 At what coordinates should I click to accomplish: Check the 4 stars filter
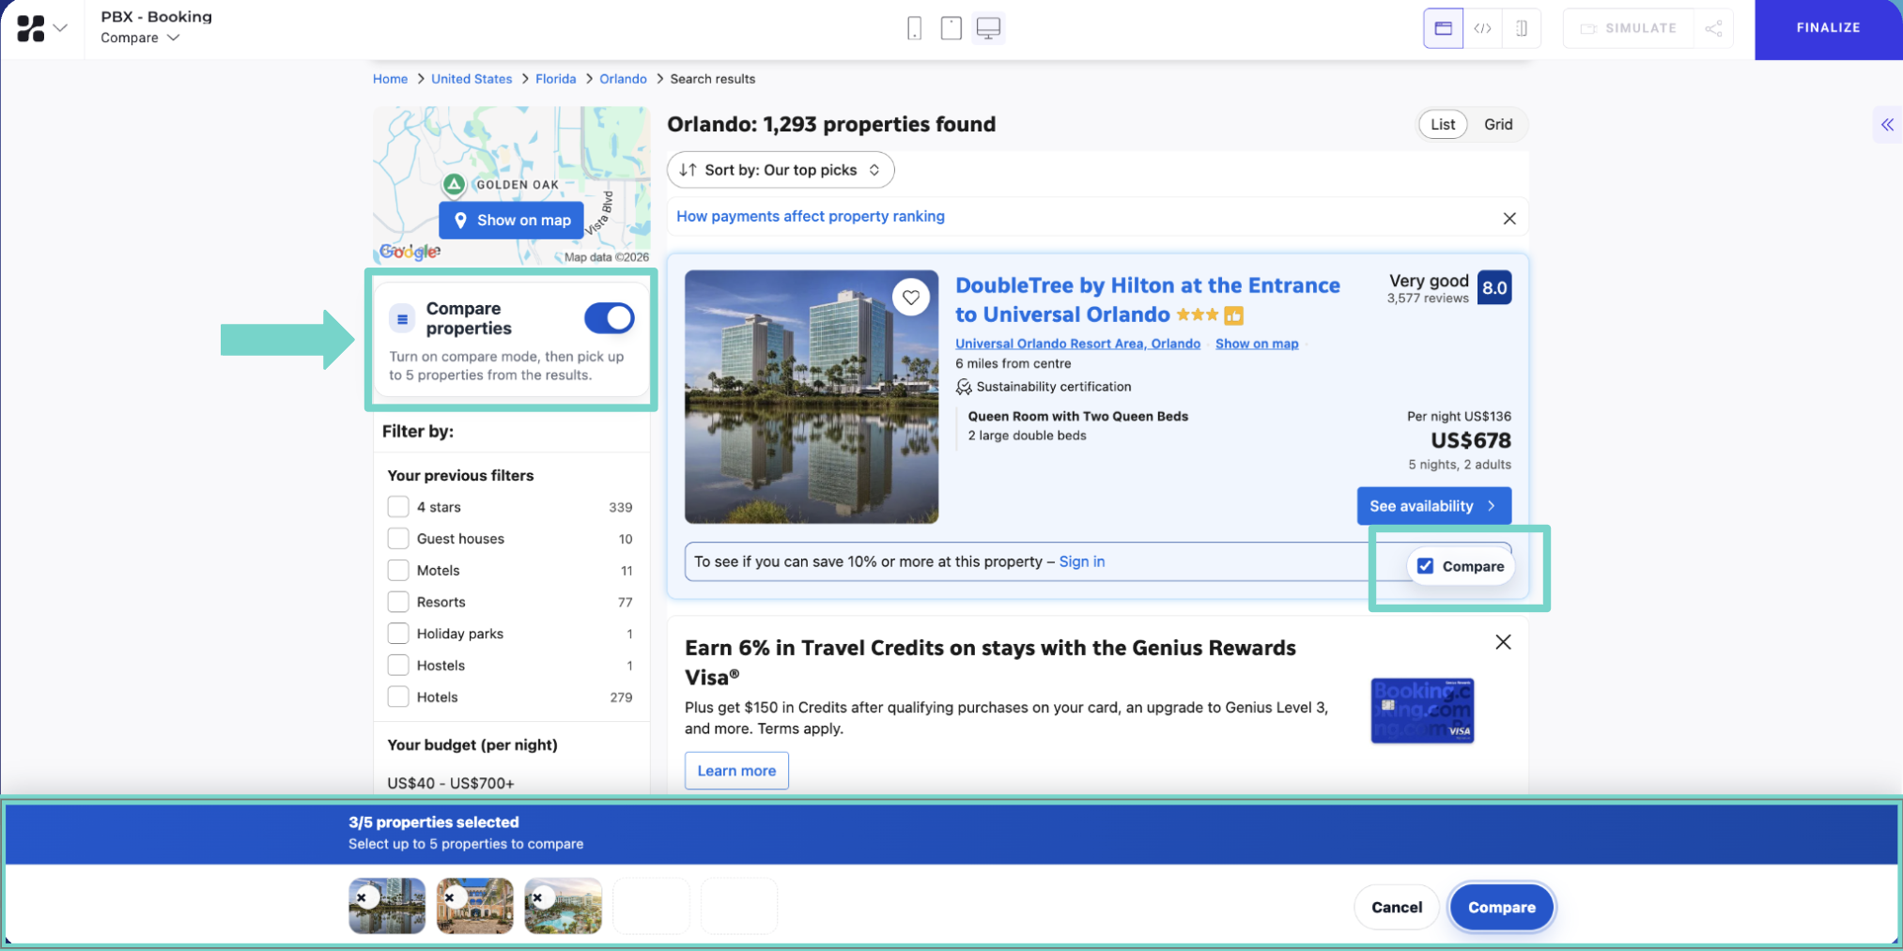pyautogui.click(x=397, y=506)
